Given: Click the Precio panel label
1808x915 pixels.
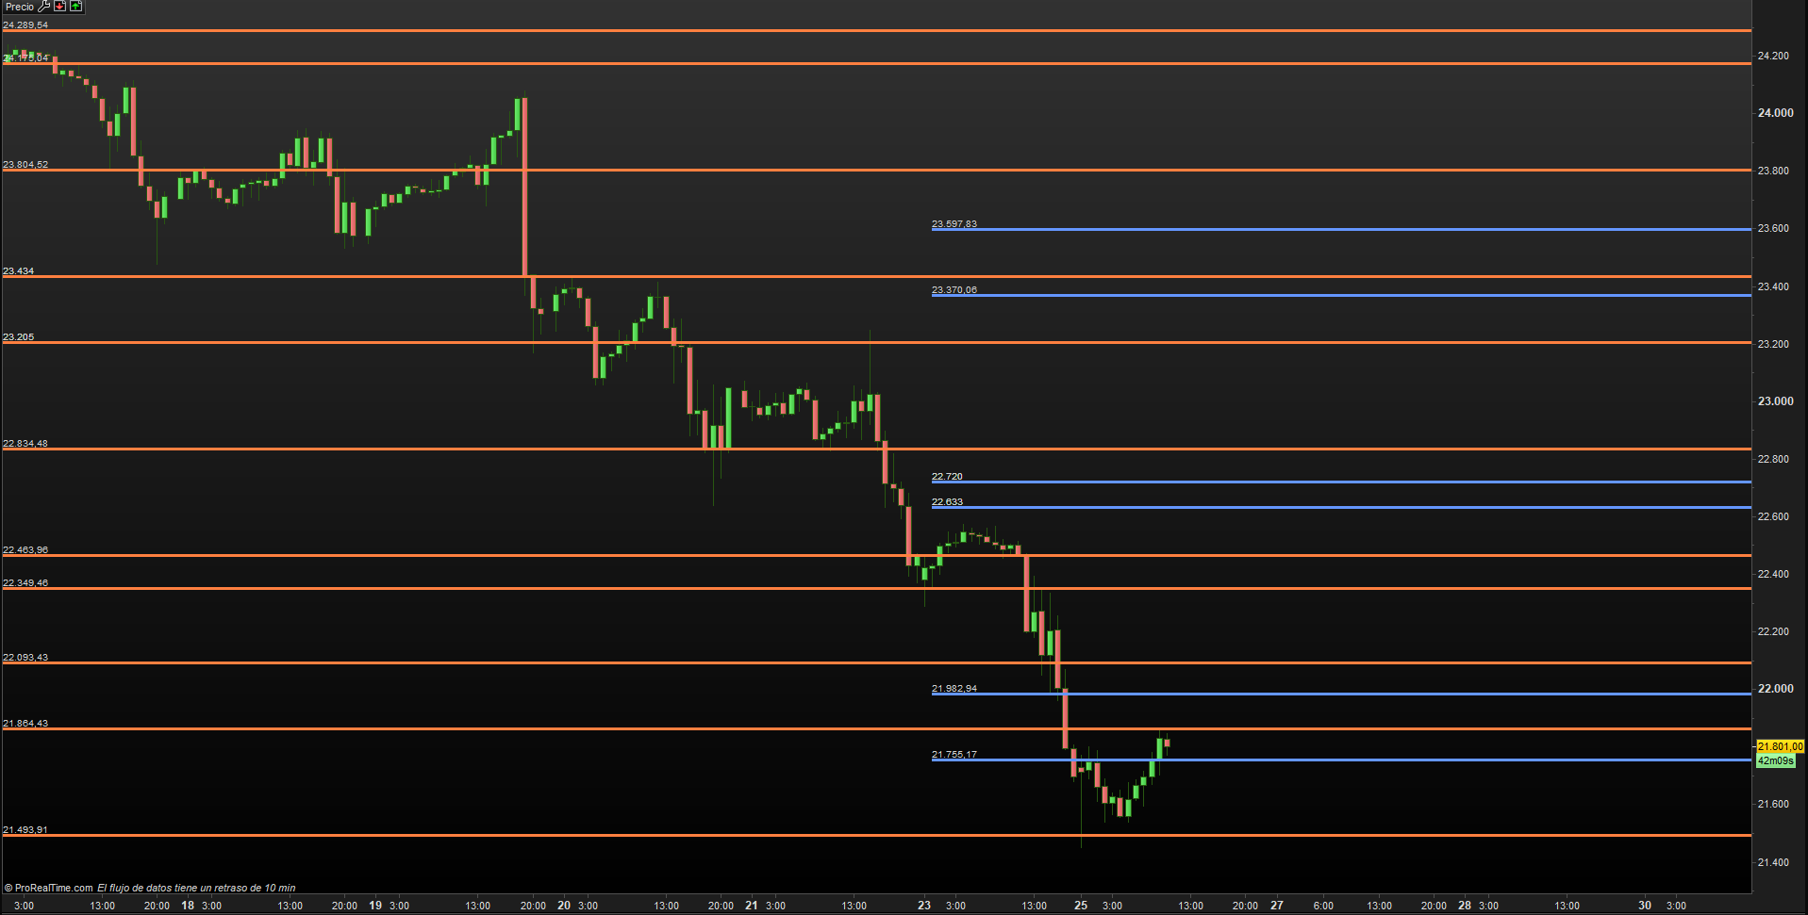Looking at the screenshot, I should coord(19,7).
